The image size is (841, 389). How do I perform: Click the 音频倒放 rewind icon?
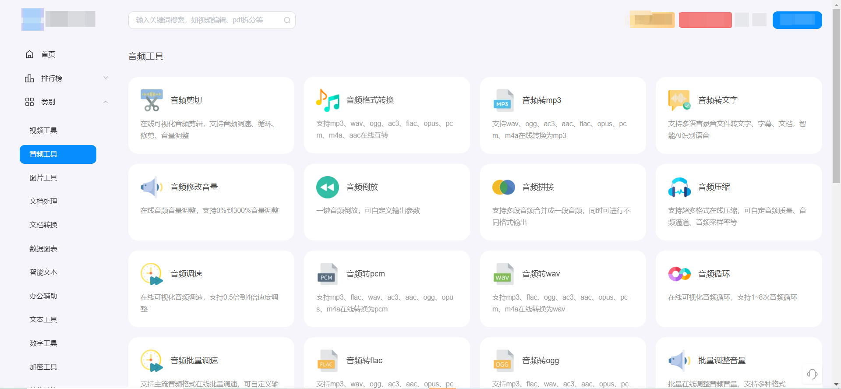[328, 187]
